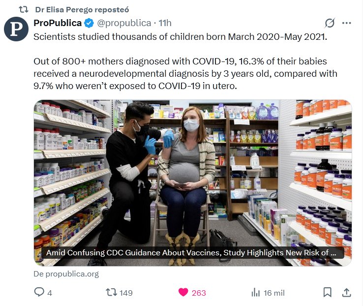View post analytics showing 16 mil

click(256, 292)
